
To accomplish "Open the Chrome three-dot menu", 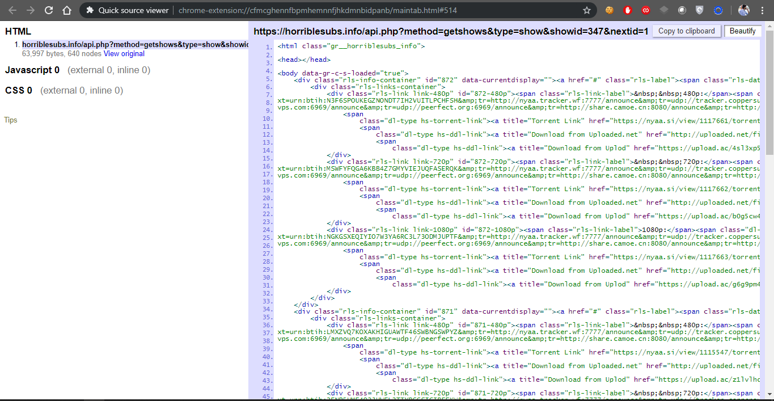I will point(762,10).
